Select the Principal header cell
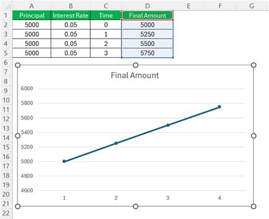The image size is (269, 219). point(32,15)
